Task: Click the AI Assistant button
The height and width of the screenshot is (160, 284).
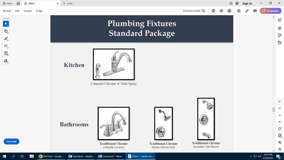Action: point(270,11)
